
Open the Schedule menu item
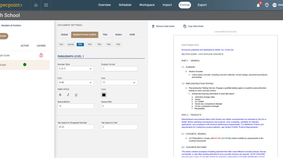125,5
